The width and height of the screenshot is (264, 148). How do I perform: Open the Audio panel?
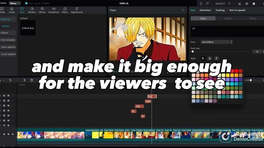[12, 10]
